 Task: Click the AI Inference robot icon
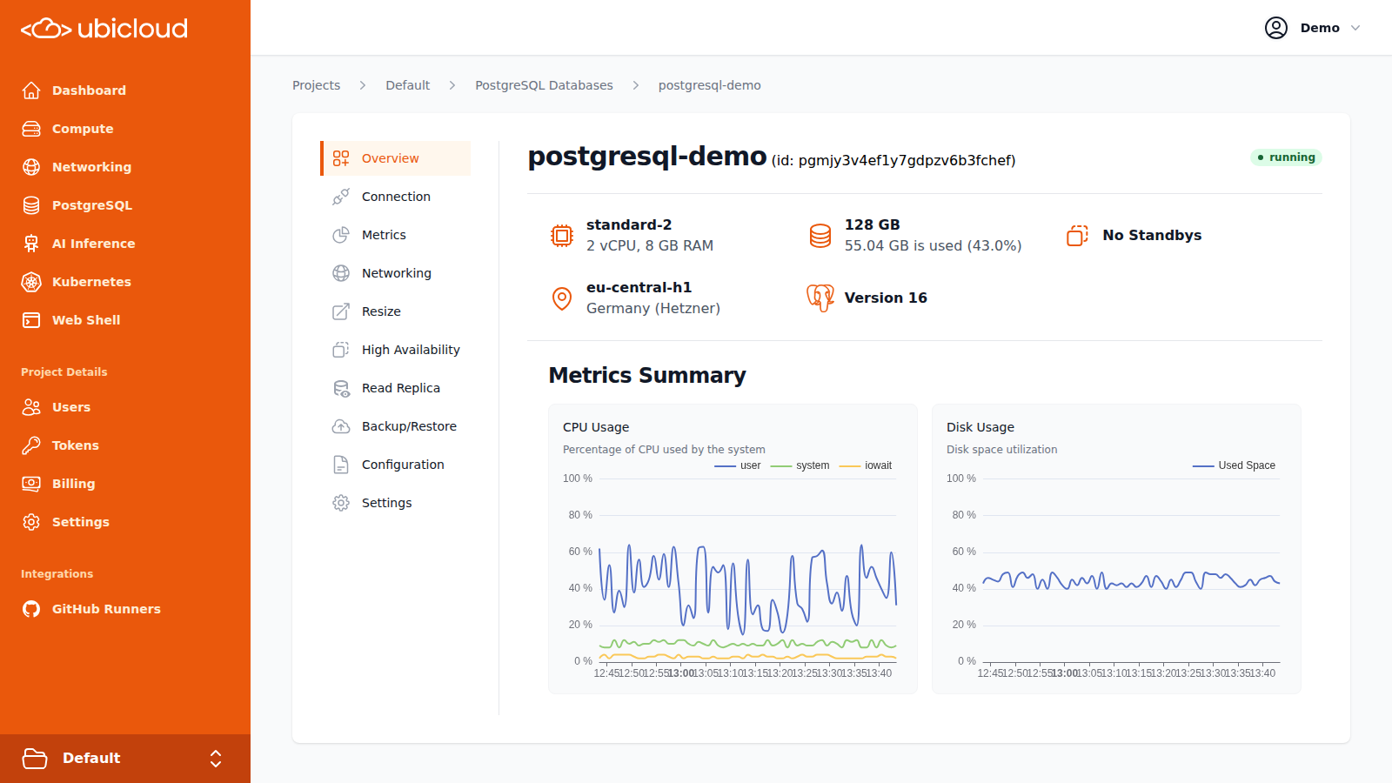pyautogui.click(x=31, y=244)
